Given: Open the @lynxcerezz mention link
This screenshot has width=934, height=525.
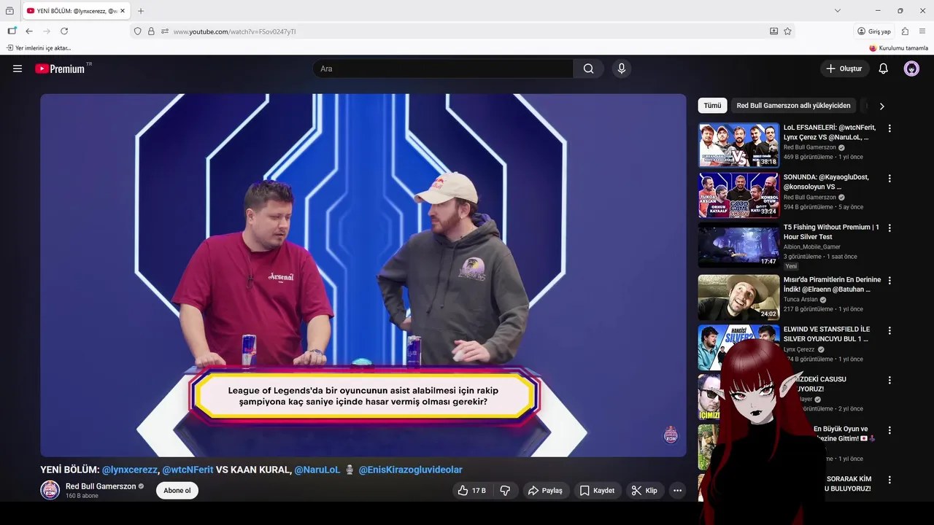Looking at the screenshot, I should coord(130,470).
